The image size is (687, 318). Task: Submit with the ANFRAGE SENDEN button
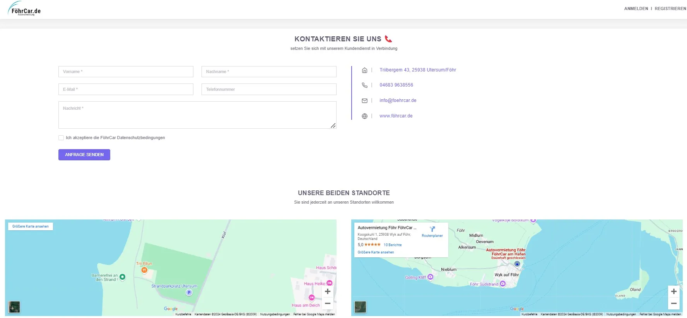click(x=84, y=155)
